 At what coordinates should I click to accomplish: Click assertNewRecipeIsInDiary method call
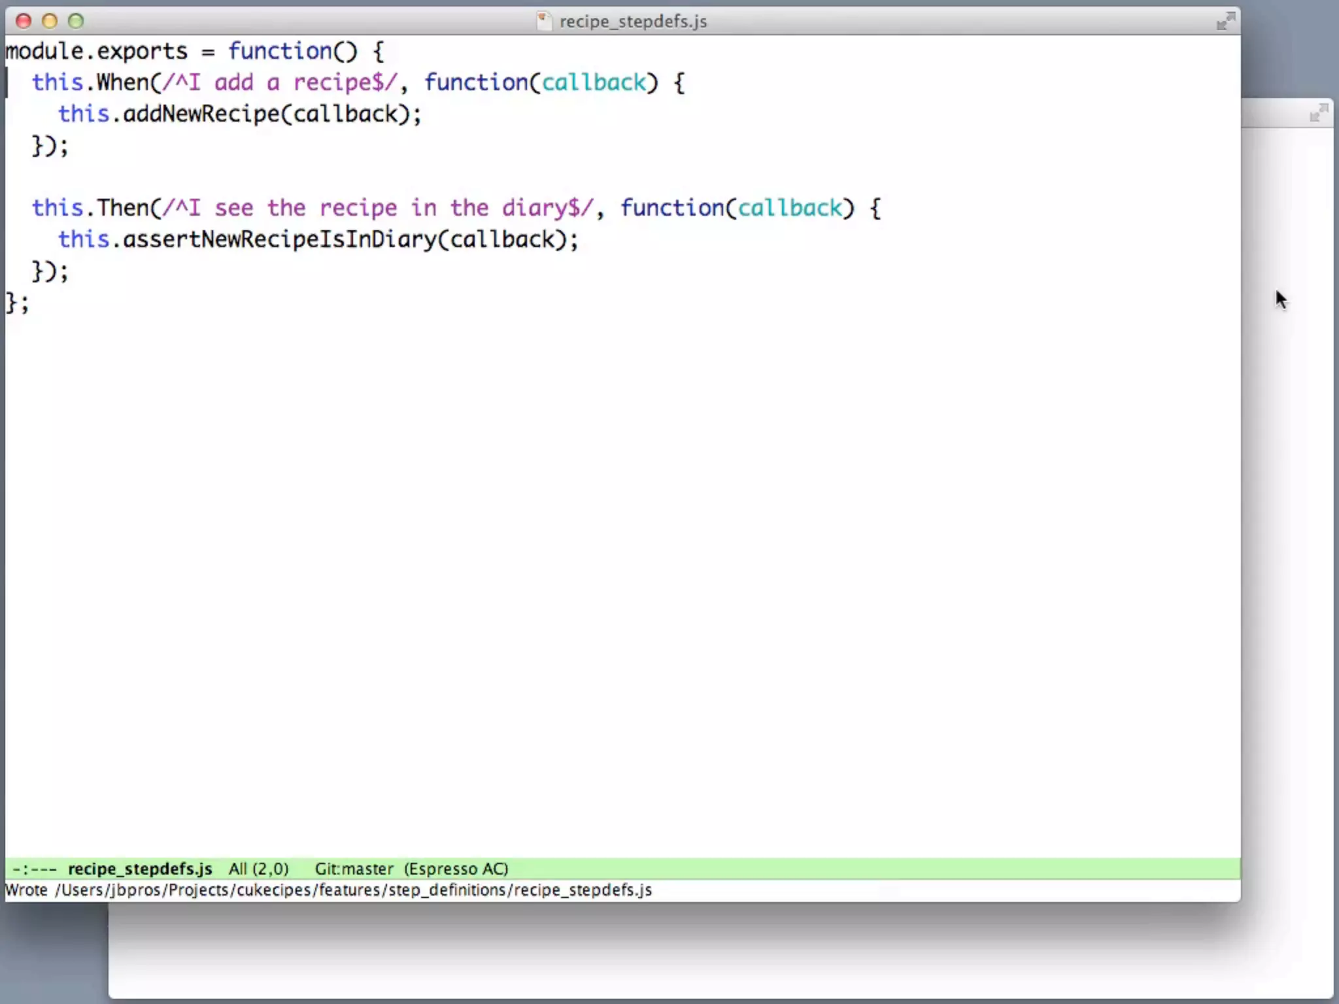[x=279, y=239]
